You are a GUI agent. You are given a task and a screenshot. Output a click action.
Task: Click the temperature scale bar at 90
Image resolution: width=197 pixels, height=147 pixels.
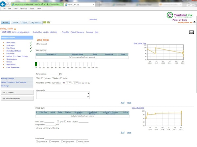click(36, 64)
